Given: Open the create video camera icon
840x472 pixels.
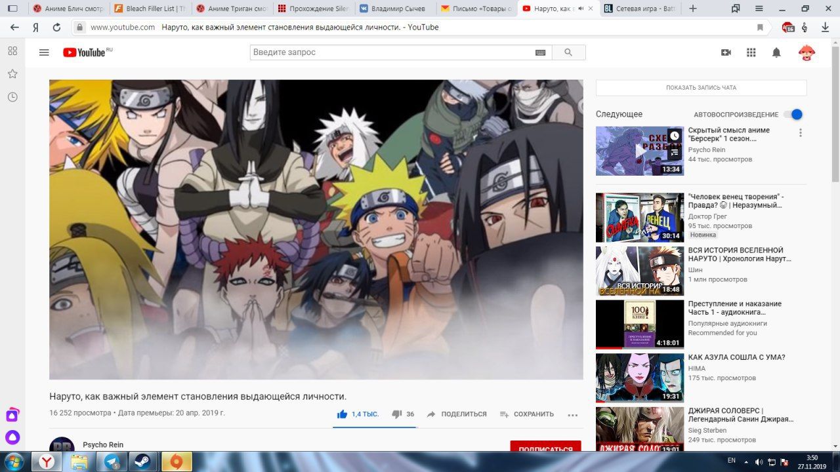Looking at the screenshot, I should pos(726,52).
